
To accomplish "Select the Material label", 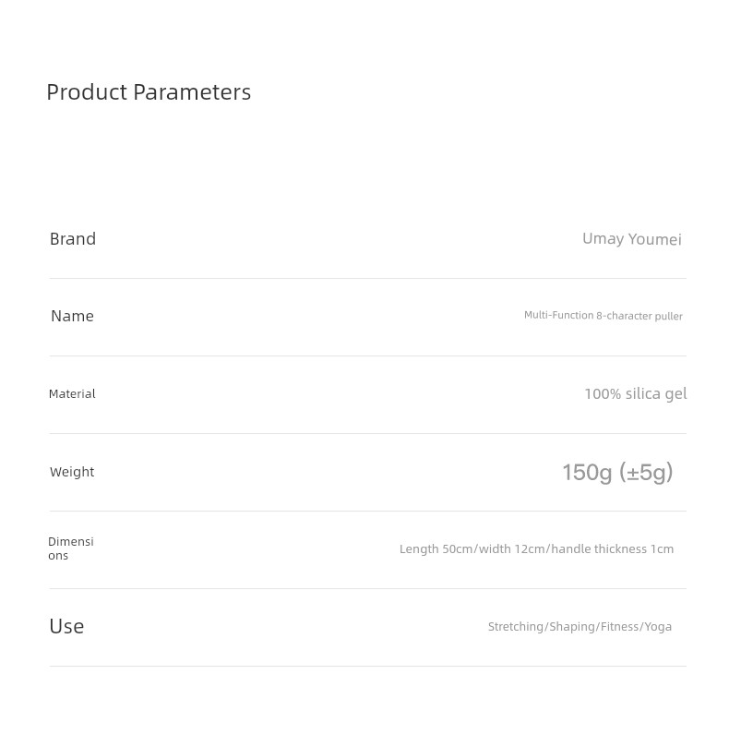I will pyautogui.click(x=72, y=394).
